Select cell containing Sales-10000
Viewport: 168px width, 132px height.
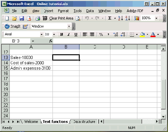(31, 58)
